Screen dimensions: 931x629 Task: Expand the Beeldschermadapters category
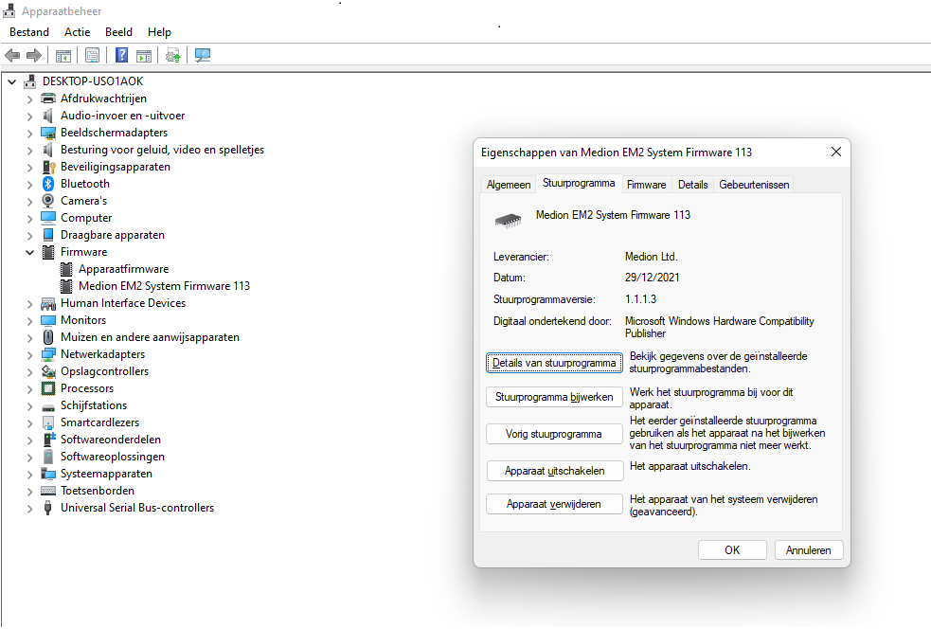(x=30, y=133)
